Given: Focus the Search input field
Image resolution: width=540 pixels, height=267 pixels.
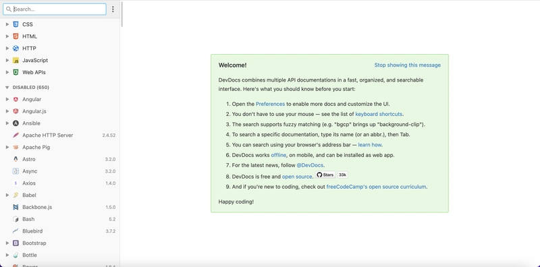Looking at the screenshot, I should point(55,9).
